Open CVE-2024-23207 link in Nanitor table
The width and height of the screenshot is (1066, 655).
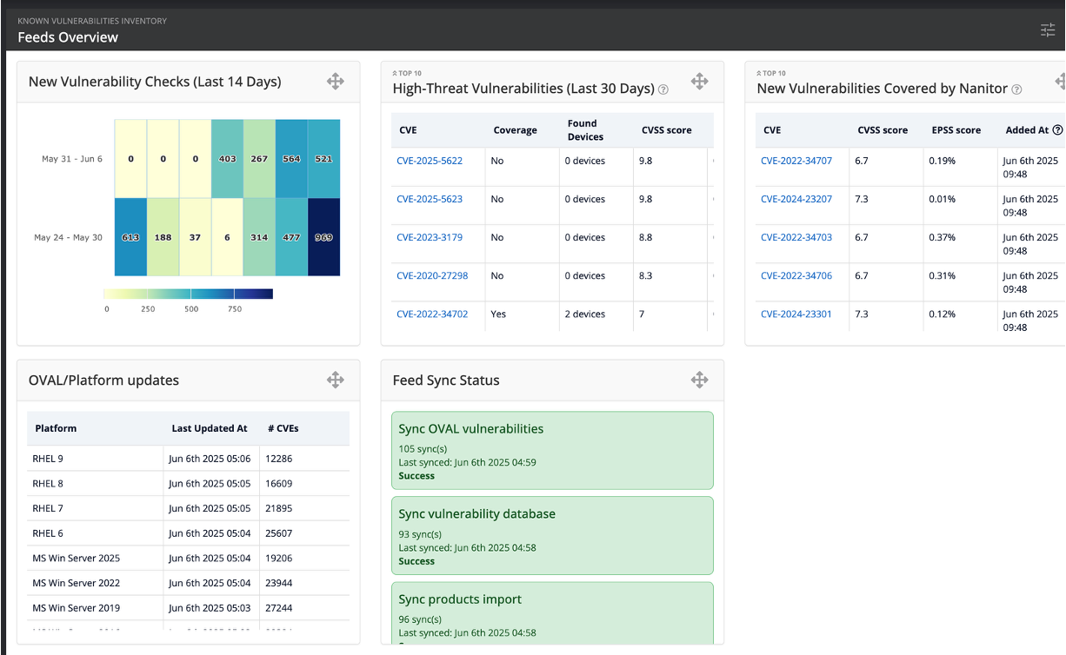click(796, 199)
